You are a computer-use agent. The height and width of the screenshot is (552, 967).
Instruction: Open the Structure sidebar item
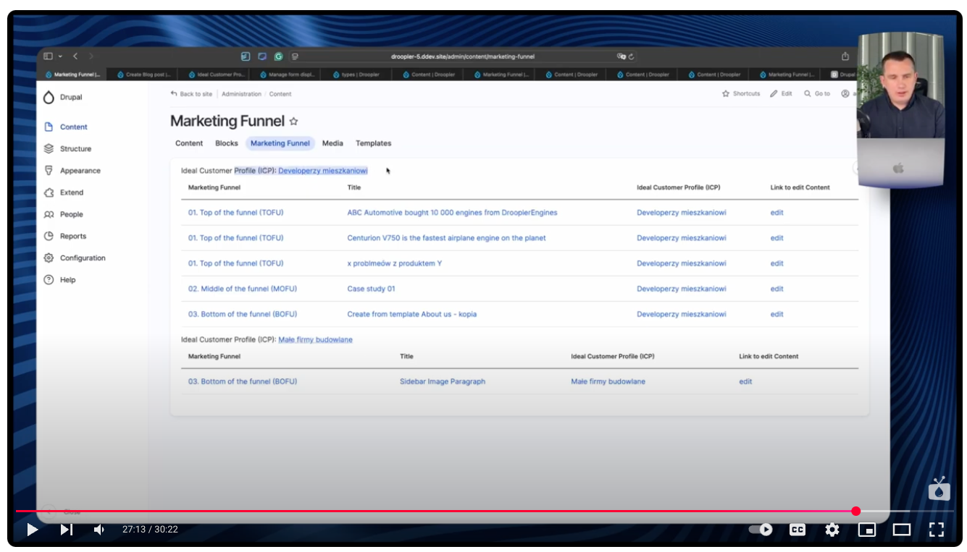(75, 149)
